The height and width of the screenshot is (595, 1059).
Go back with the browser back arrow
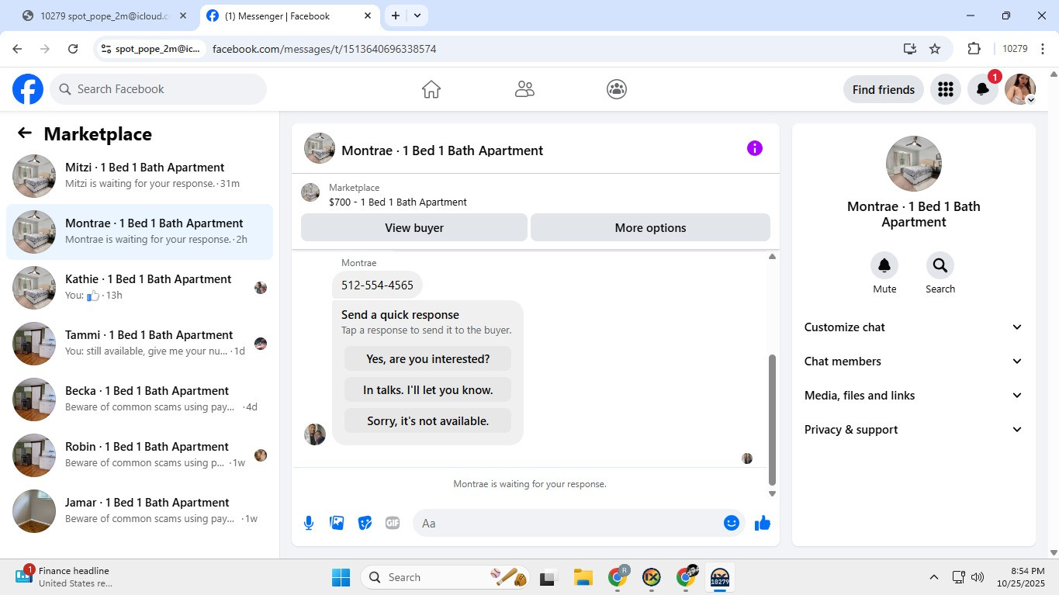pyautogui.click(x=17, y=49)
